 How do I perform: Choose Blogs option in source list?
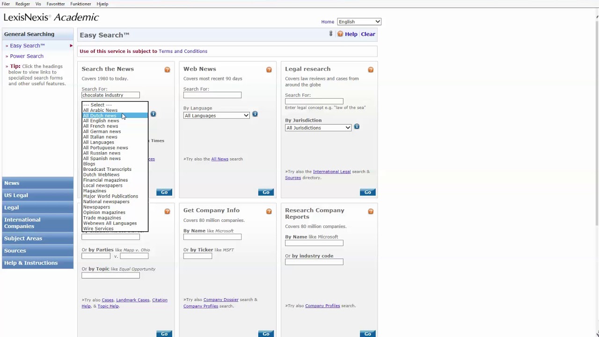(x=115, y=164)
